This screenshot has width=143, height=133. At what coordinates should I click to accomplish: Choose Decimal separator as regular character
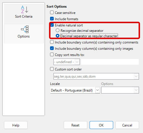pos(57,36)
